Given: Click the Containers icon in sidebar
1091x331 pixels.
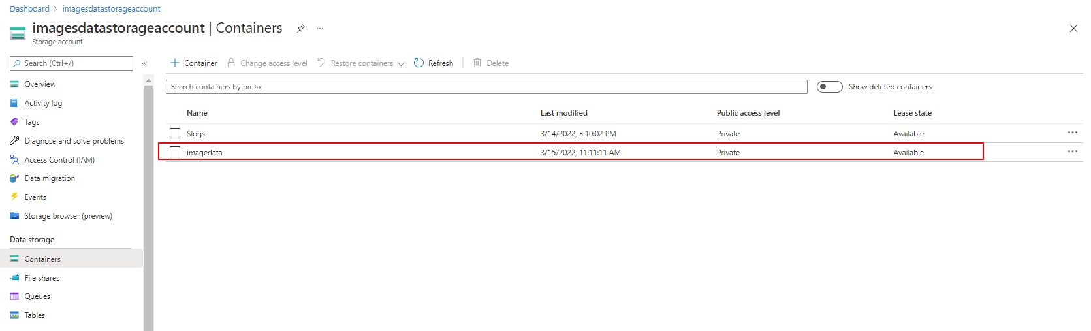Looking at the screenshot, I should (x=14, y=259).
